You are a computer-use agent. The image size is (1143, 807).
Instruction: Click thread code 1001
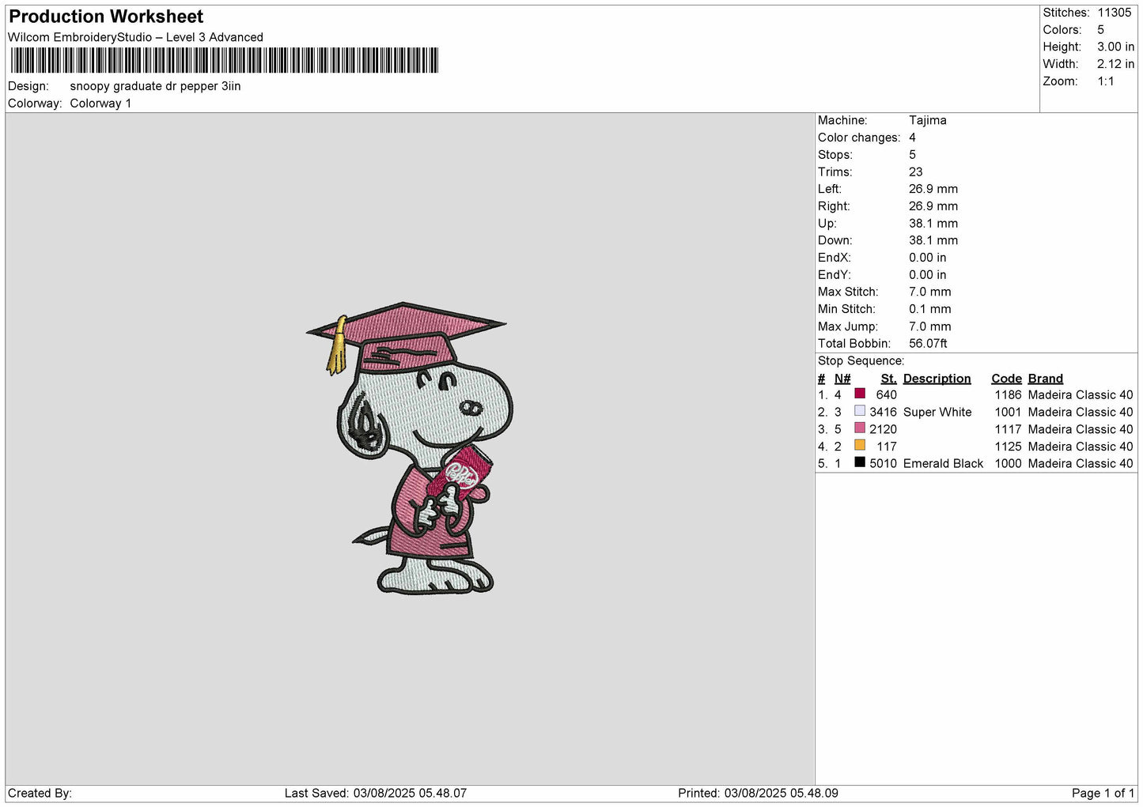1009,413
